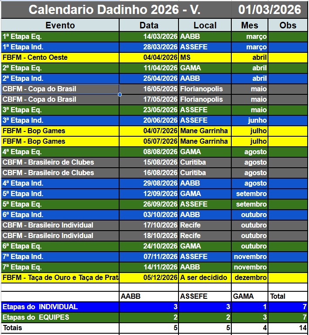This screenshot has width=309, height=335.
Task: Click the 16/05/2026 Copa do Brasil date
Action: click(149, 89)
